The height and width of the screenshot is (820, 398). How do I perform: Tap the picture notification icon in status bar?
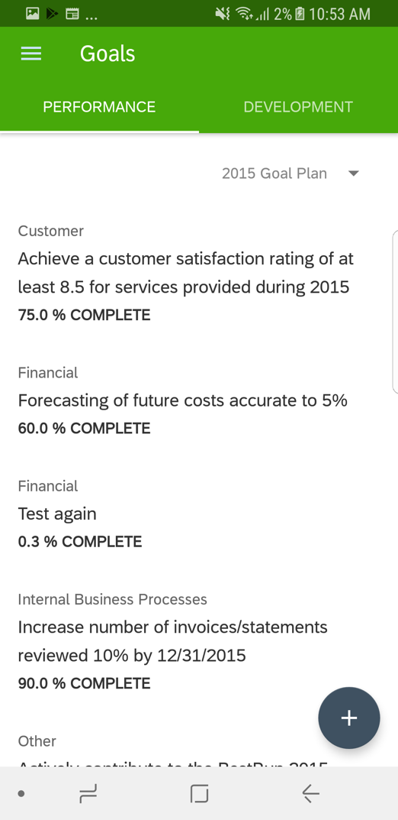pos(32,14)
